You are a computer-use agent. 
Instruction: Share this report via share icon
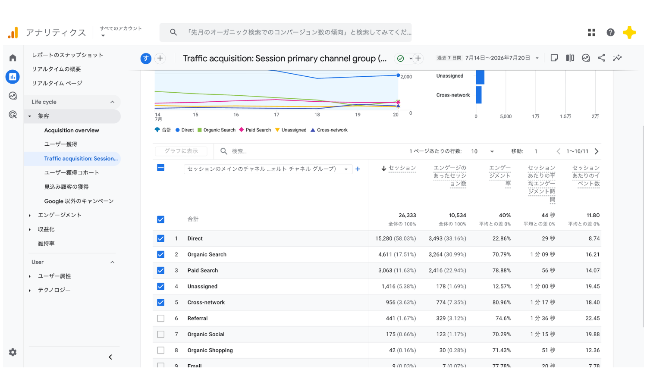tap(601, 58)
